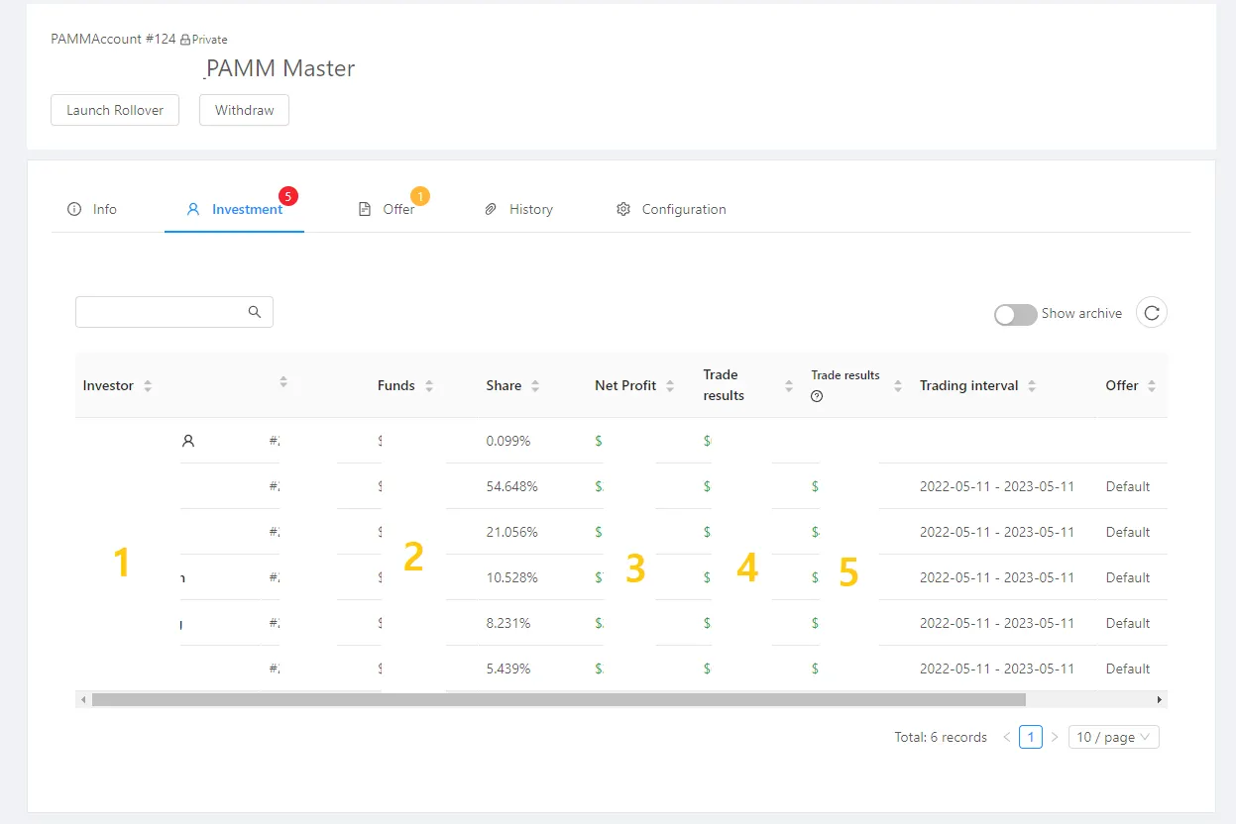Click Launch Rollover button
The height and width of the screenshot is (824, 1236).
coord(115,110)
